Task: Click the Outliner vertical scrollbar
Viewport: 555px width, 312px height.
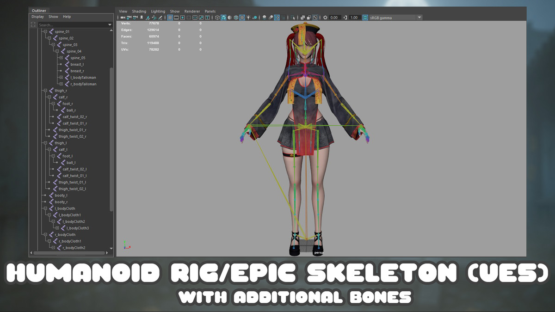Action: (x=111, y=139)
